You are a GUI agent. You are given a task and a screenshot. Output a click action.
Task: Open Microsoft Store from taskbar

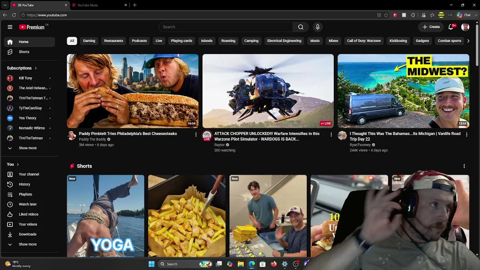tap(262, 264)
